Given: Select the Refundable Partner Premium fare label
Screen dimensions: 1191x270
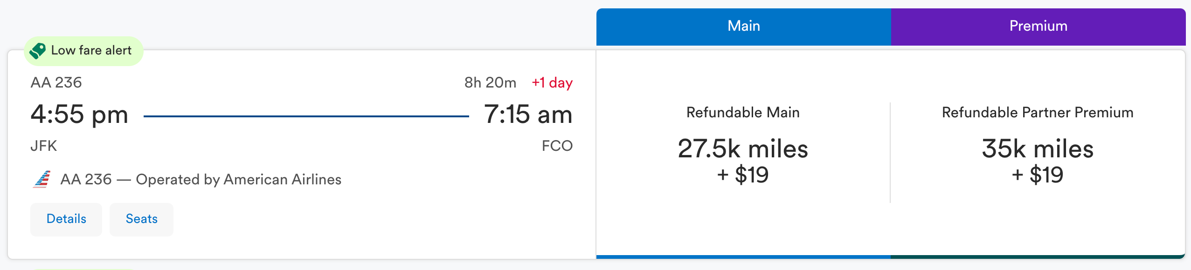Looking at the screenshot, I should pos(1037,113).
